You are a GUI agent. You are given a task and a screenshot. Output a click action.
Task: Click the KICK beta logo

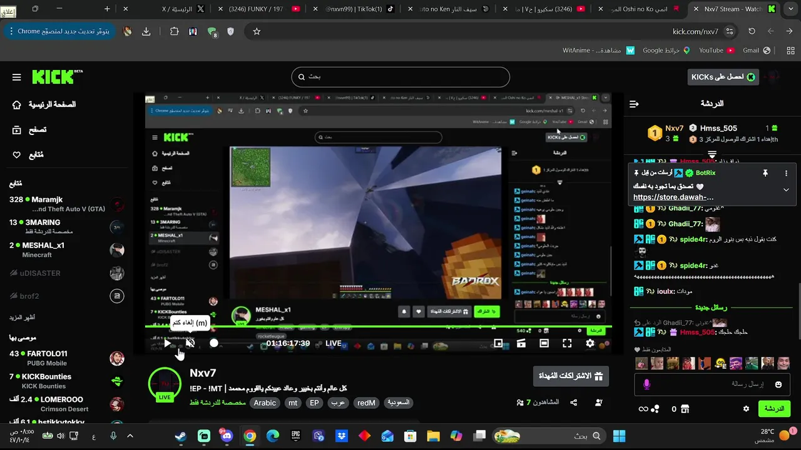[x=57, y=77]
